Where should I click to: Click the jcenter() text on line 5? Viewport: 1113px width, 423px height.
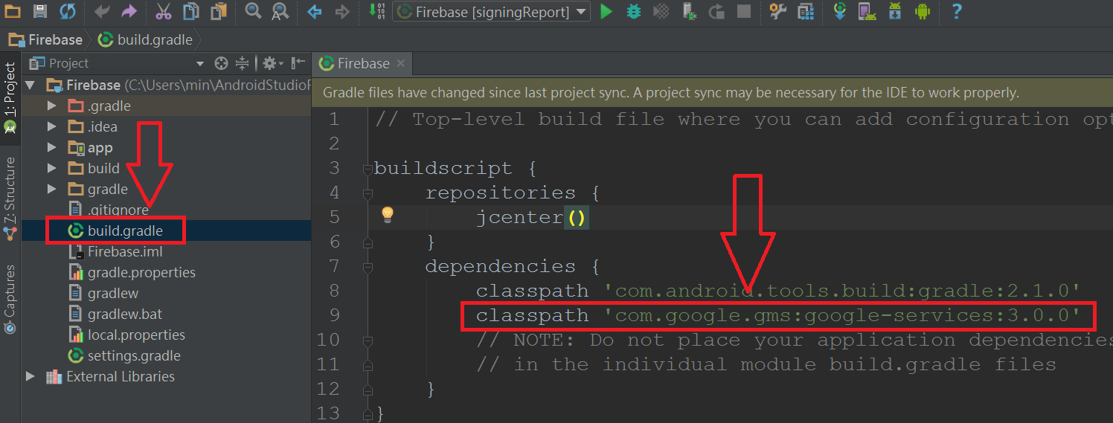point(532,217)
